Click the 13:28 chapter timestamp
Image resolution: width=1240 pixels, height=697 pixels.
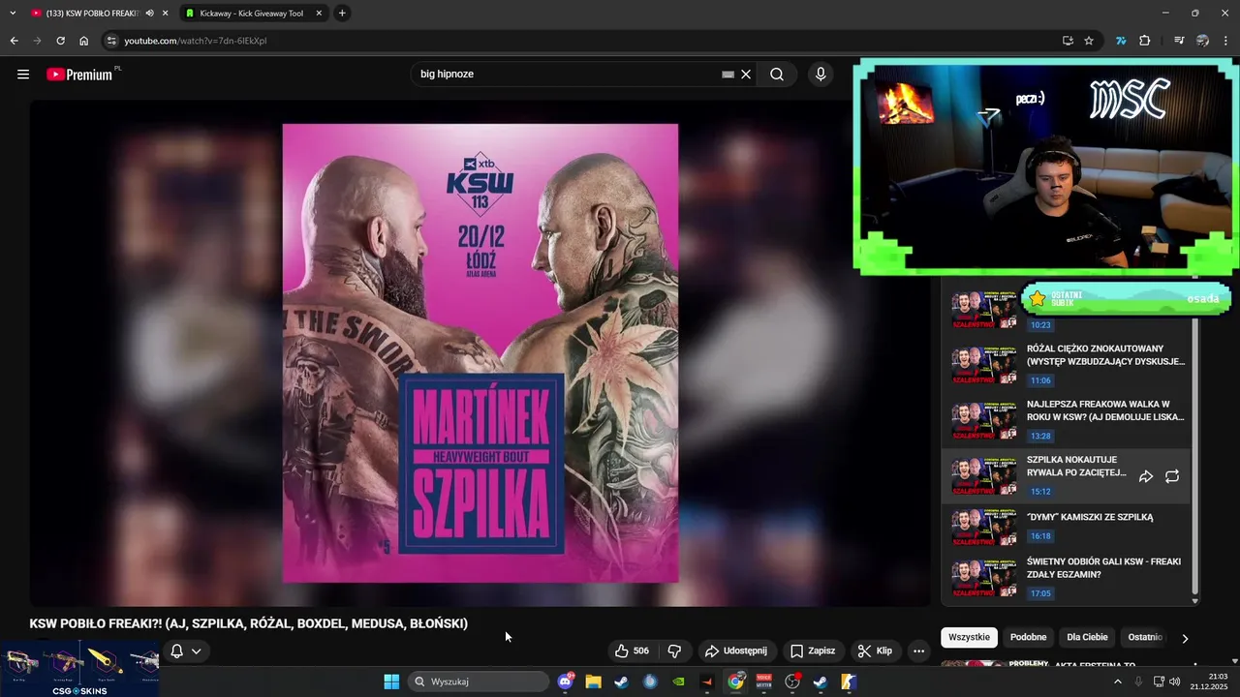[x=1040, y=437]
